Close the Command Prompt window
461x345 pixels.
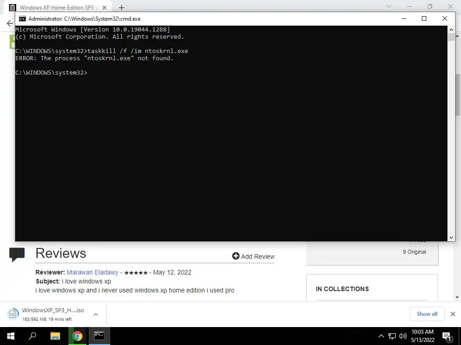(444, 18)
